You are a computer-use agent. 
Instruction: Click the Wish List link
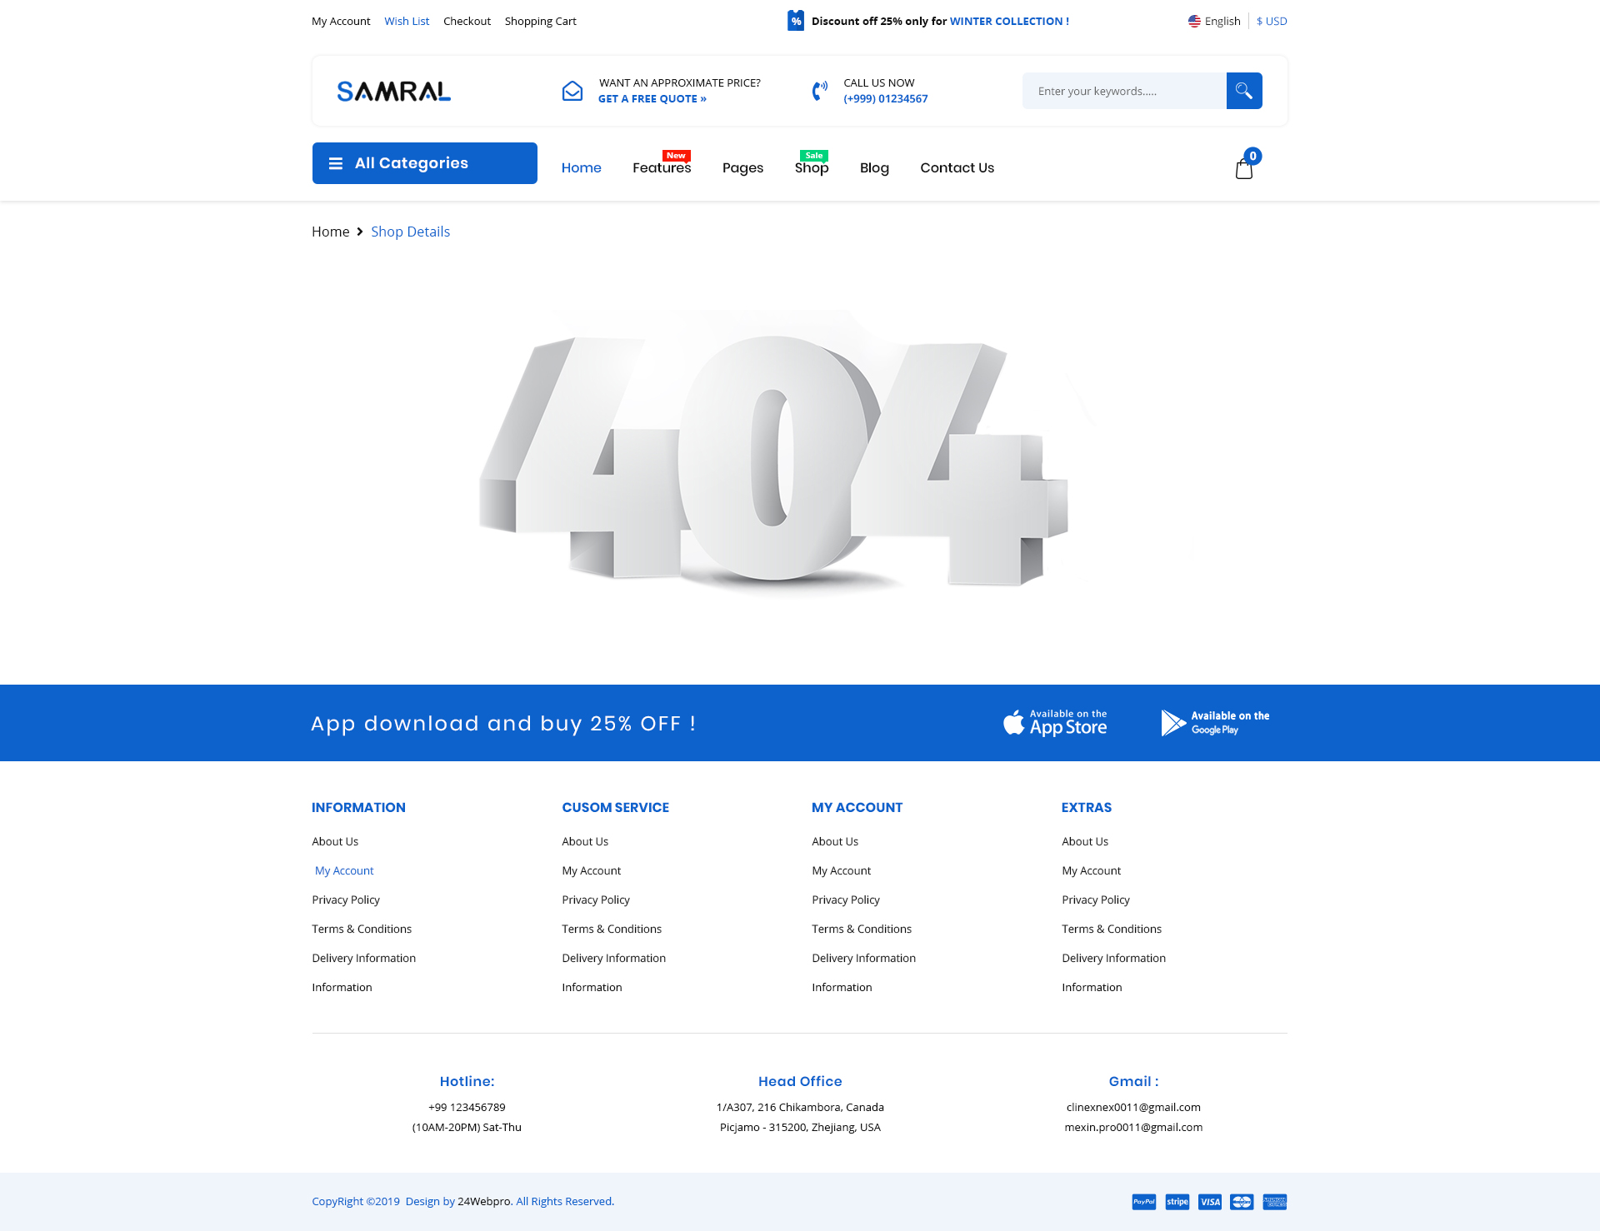(407, 21)
